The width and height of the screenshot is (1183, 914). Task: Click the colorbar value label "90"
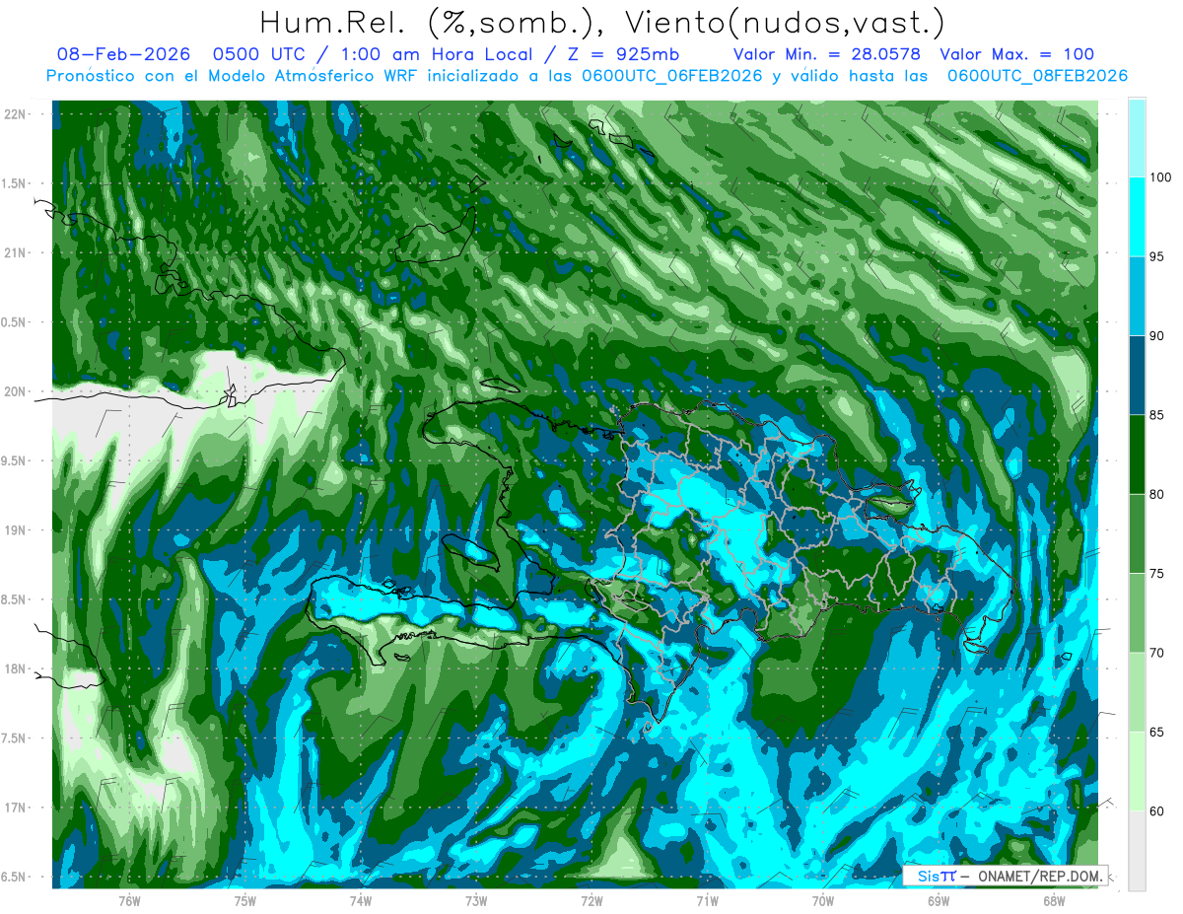1157,336
